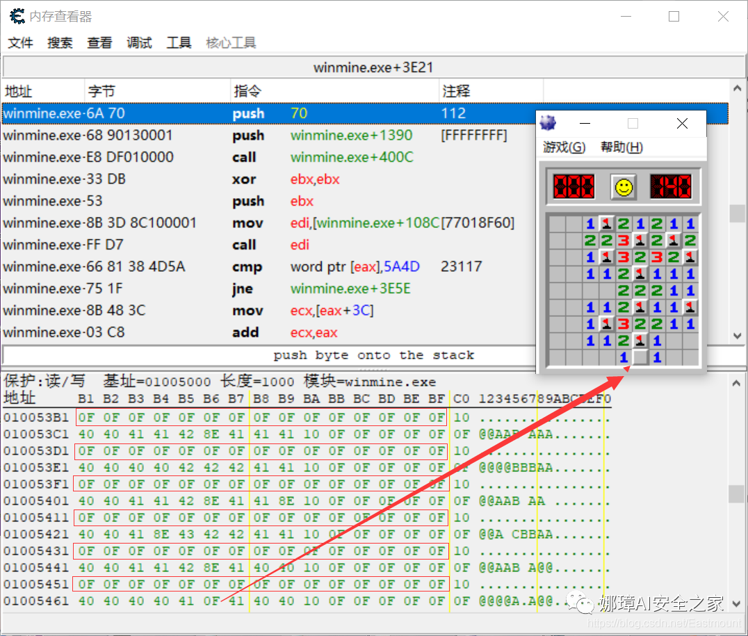Select the jne winmine.exe+3E5E row
Viewport: 748px width, 636px height.
pos(269,288)
